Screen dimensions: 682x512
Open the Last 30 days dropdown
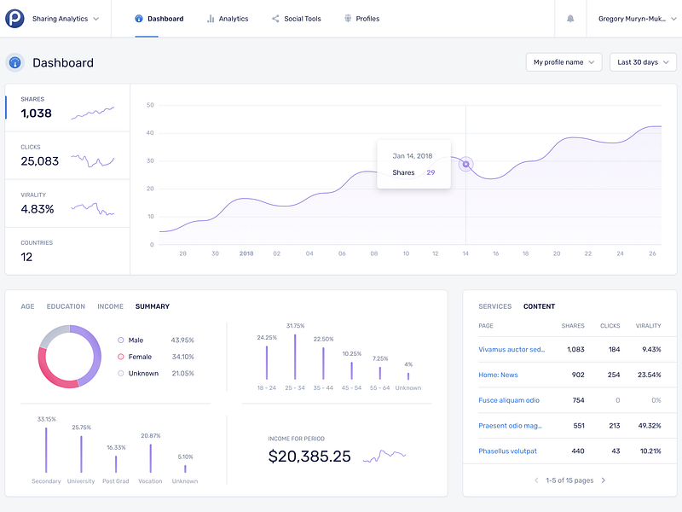(642, 61)
